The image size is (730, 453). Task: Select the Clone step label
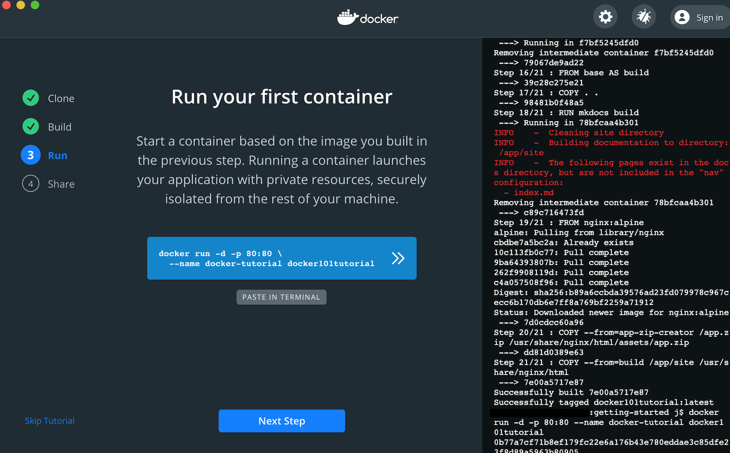(61, 98)
